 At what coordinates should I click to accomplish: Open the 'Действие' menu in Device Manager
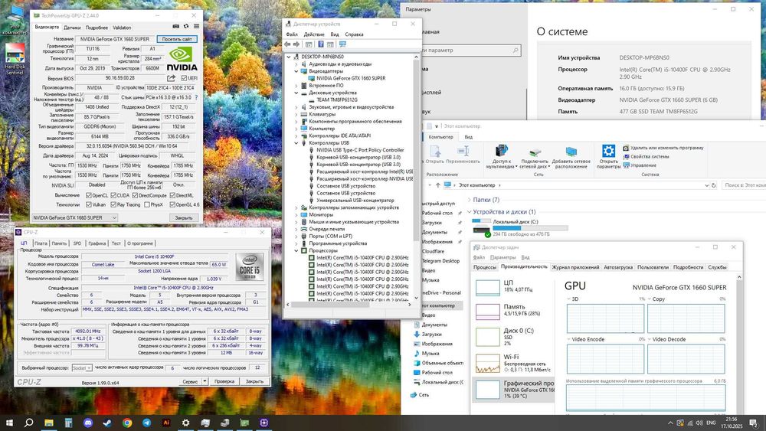point(313,34)
